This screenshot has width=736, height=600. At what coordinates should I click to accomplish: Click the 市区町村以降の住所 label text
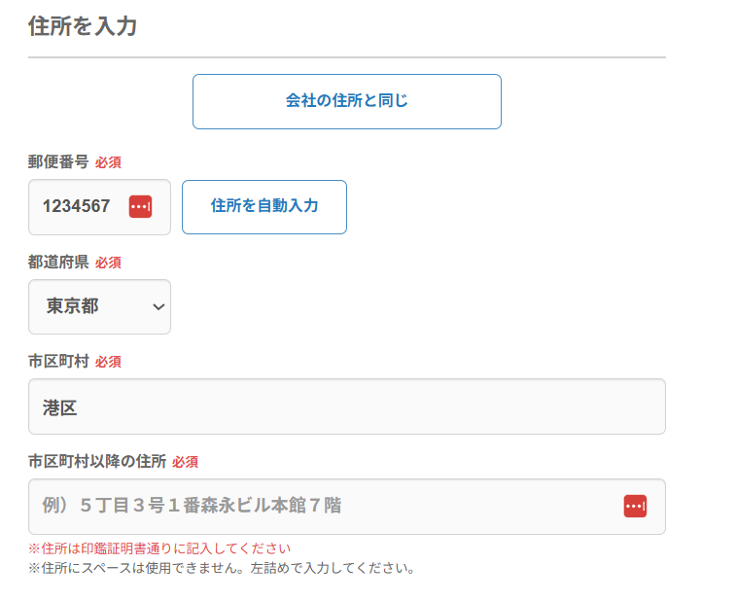97,461
